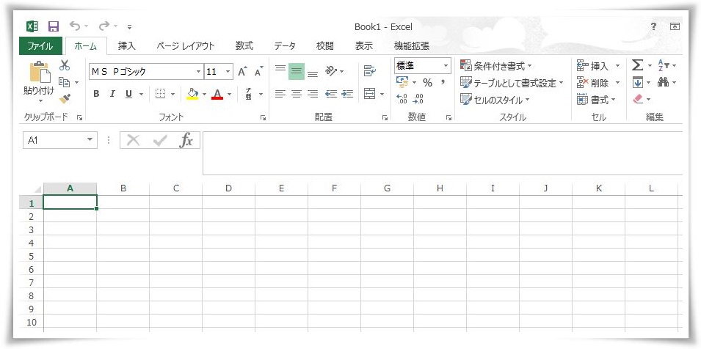701x349 pixels.
Task: Select the Format Painter brush icon
Action: tap(65, 98)
